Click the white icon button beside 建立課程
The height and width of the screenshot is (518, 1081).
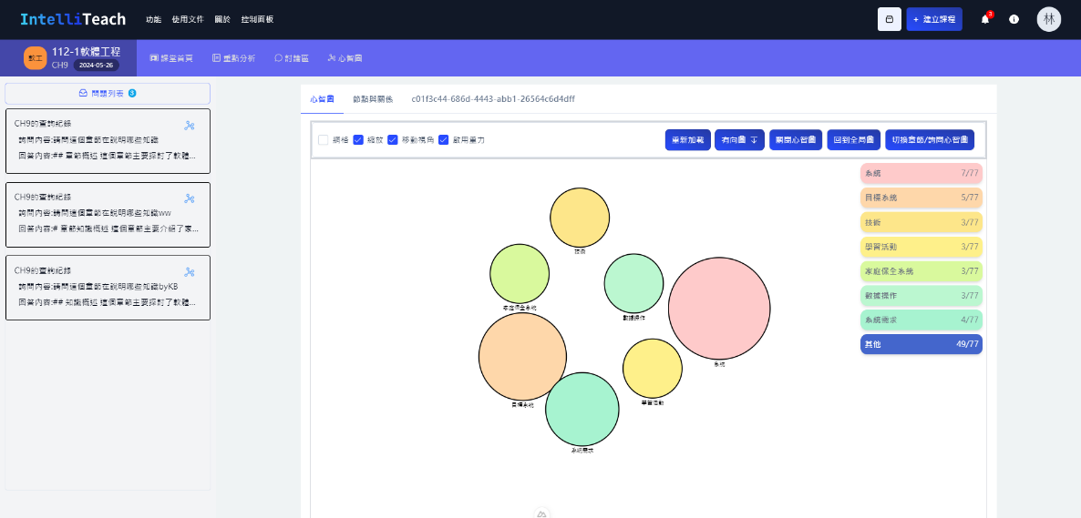click(889, 19)
